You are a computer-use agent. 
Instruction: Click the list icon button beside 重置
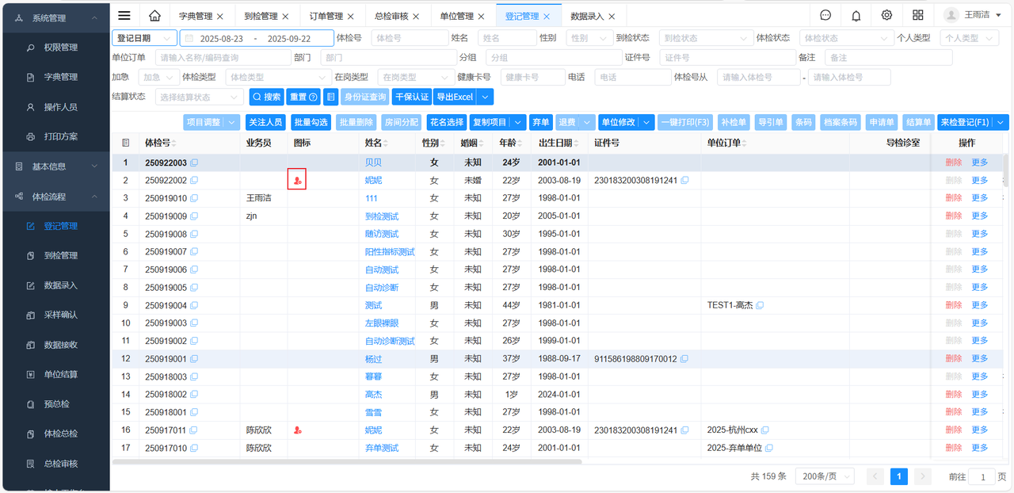tap(331, 97)
